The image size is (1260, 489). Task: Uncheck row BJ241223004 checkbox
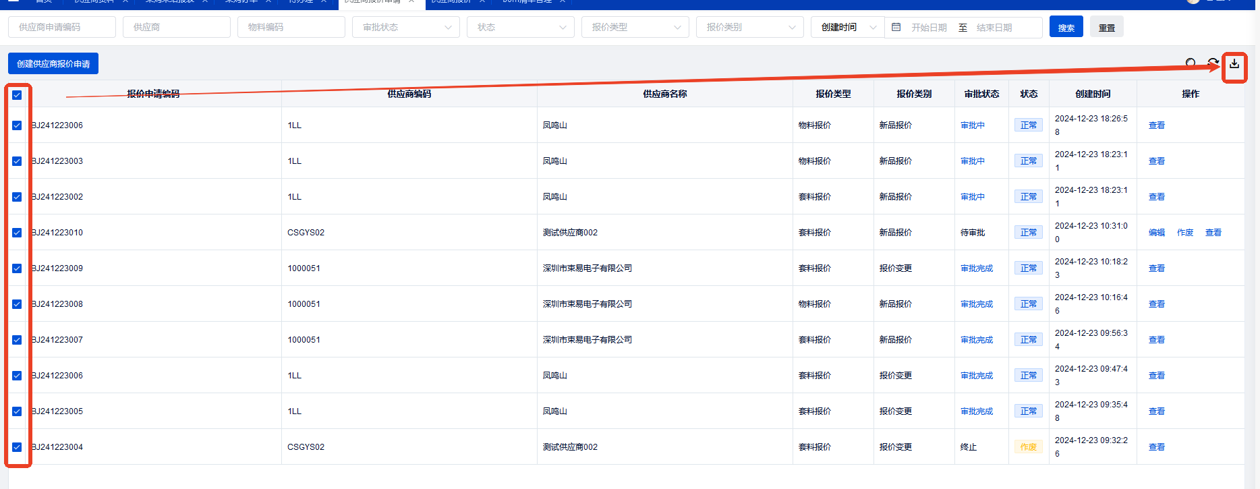pyautogui.click(x=17, y=447)
